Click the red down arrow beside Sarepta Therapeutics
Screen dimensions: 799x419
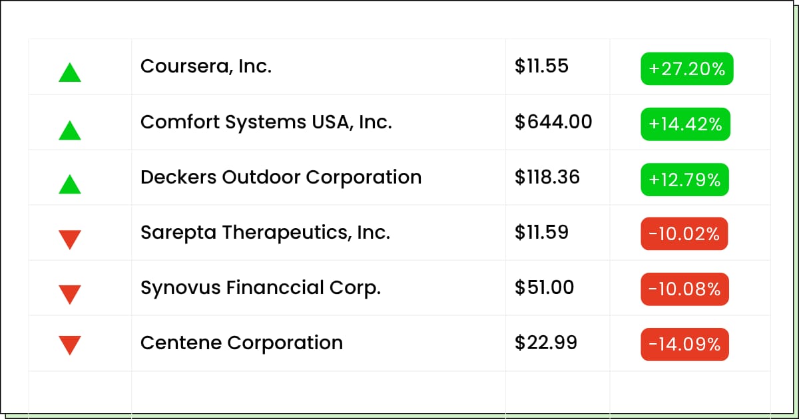tap(70, 239)
